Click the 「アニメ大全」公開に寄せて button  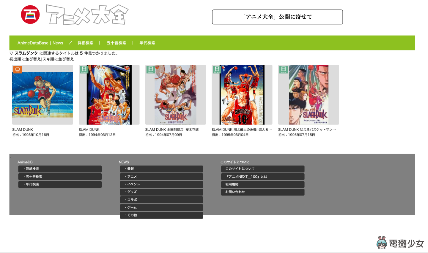tap(277, 17)
